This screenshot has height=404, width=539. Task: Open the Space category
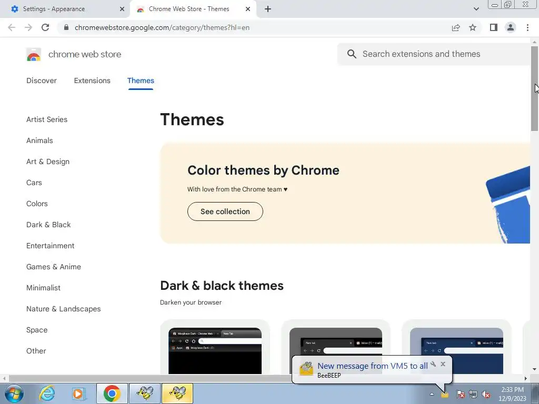37,330
